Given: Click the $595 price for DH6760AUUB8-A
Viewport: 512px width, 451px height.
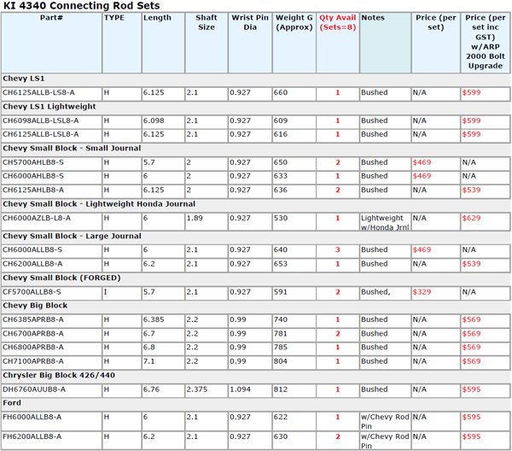Looking at the screenshot, I should [x=472, y=389].
